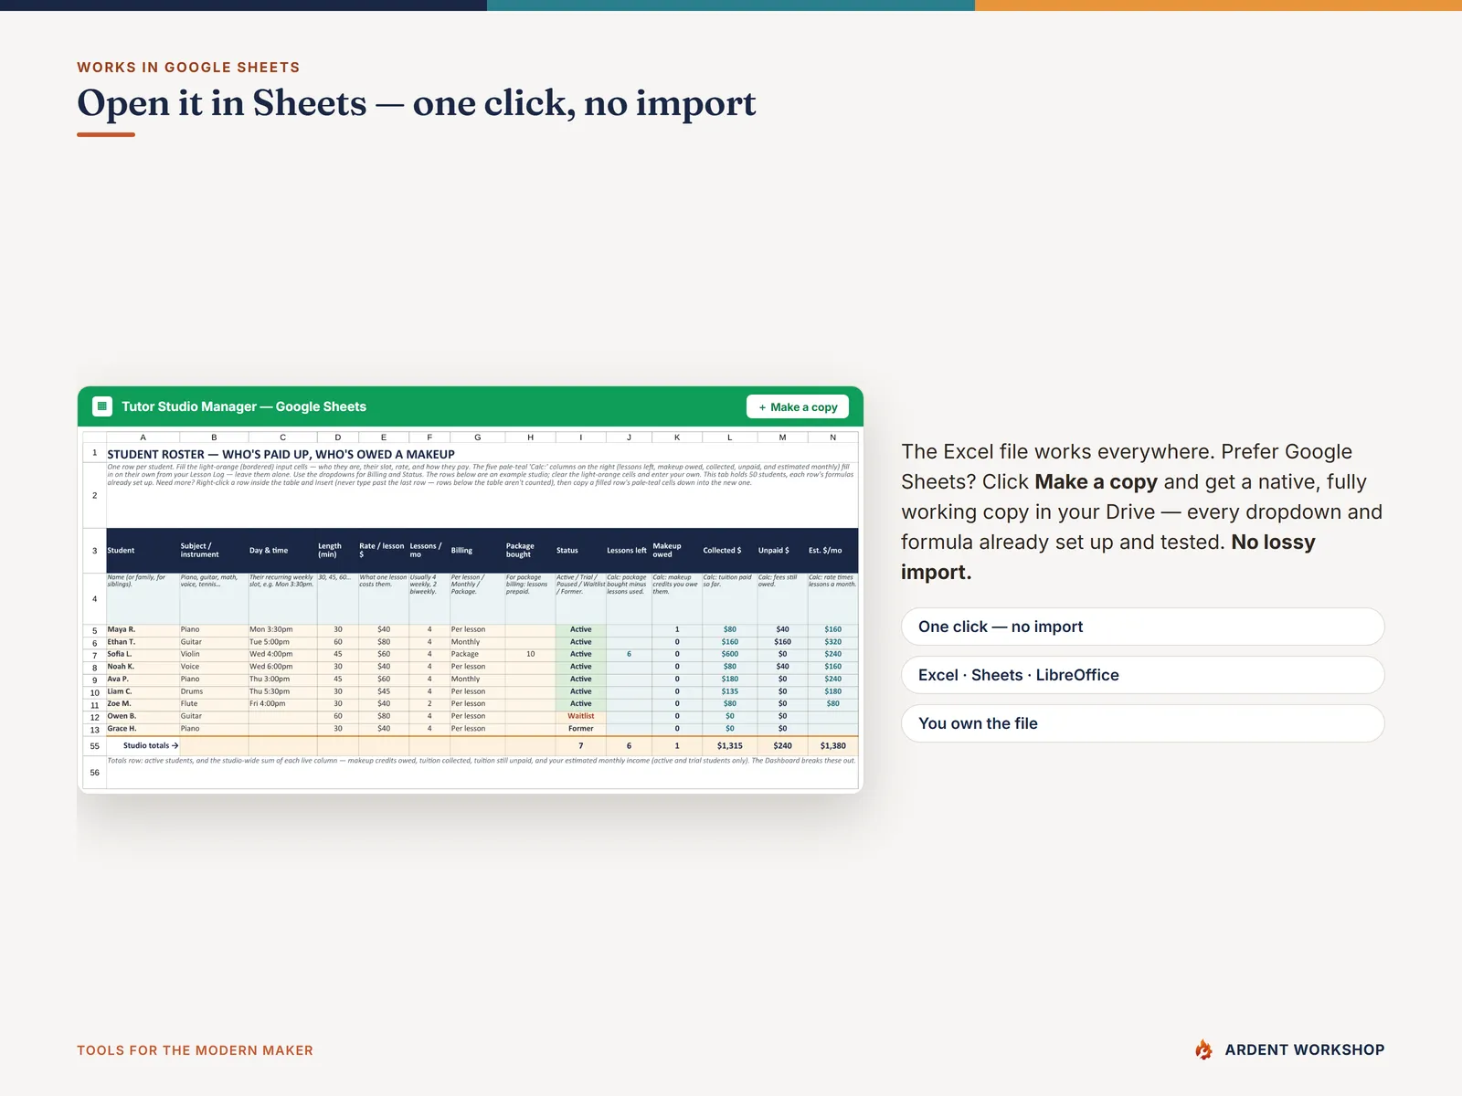Viewport: 1462px width, 1096px height.
Task: Click the 'Liam C.' student cell
Action: tap(143, 691)
